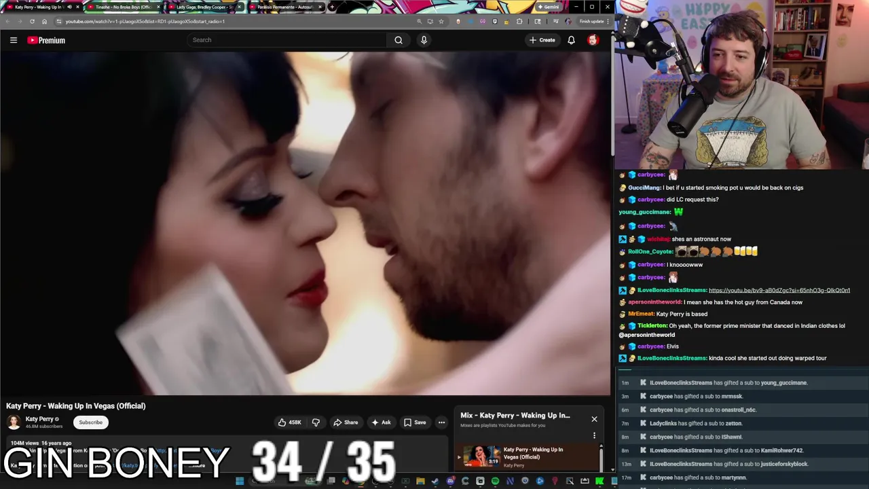The image size is (869, 489).
Task: Mute the audio in Katy Perry tab
Action: (69, 7)
